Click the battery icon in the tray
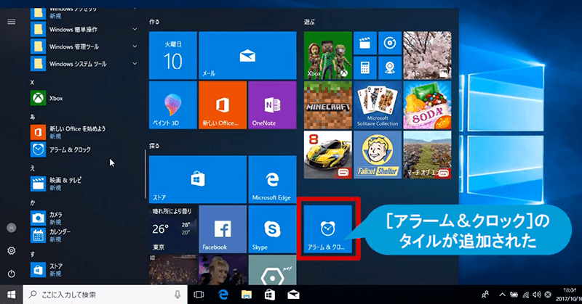The height and width of the screenshot is (304, 582). (x=514, y=295)
